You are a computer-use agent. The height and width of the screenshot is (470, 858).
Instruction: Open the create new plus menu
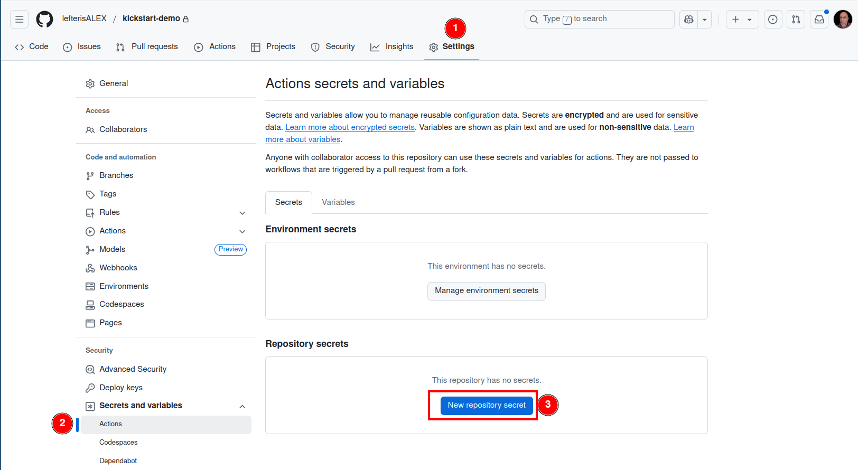point(742,20)
